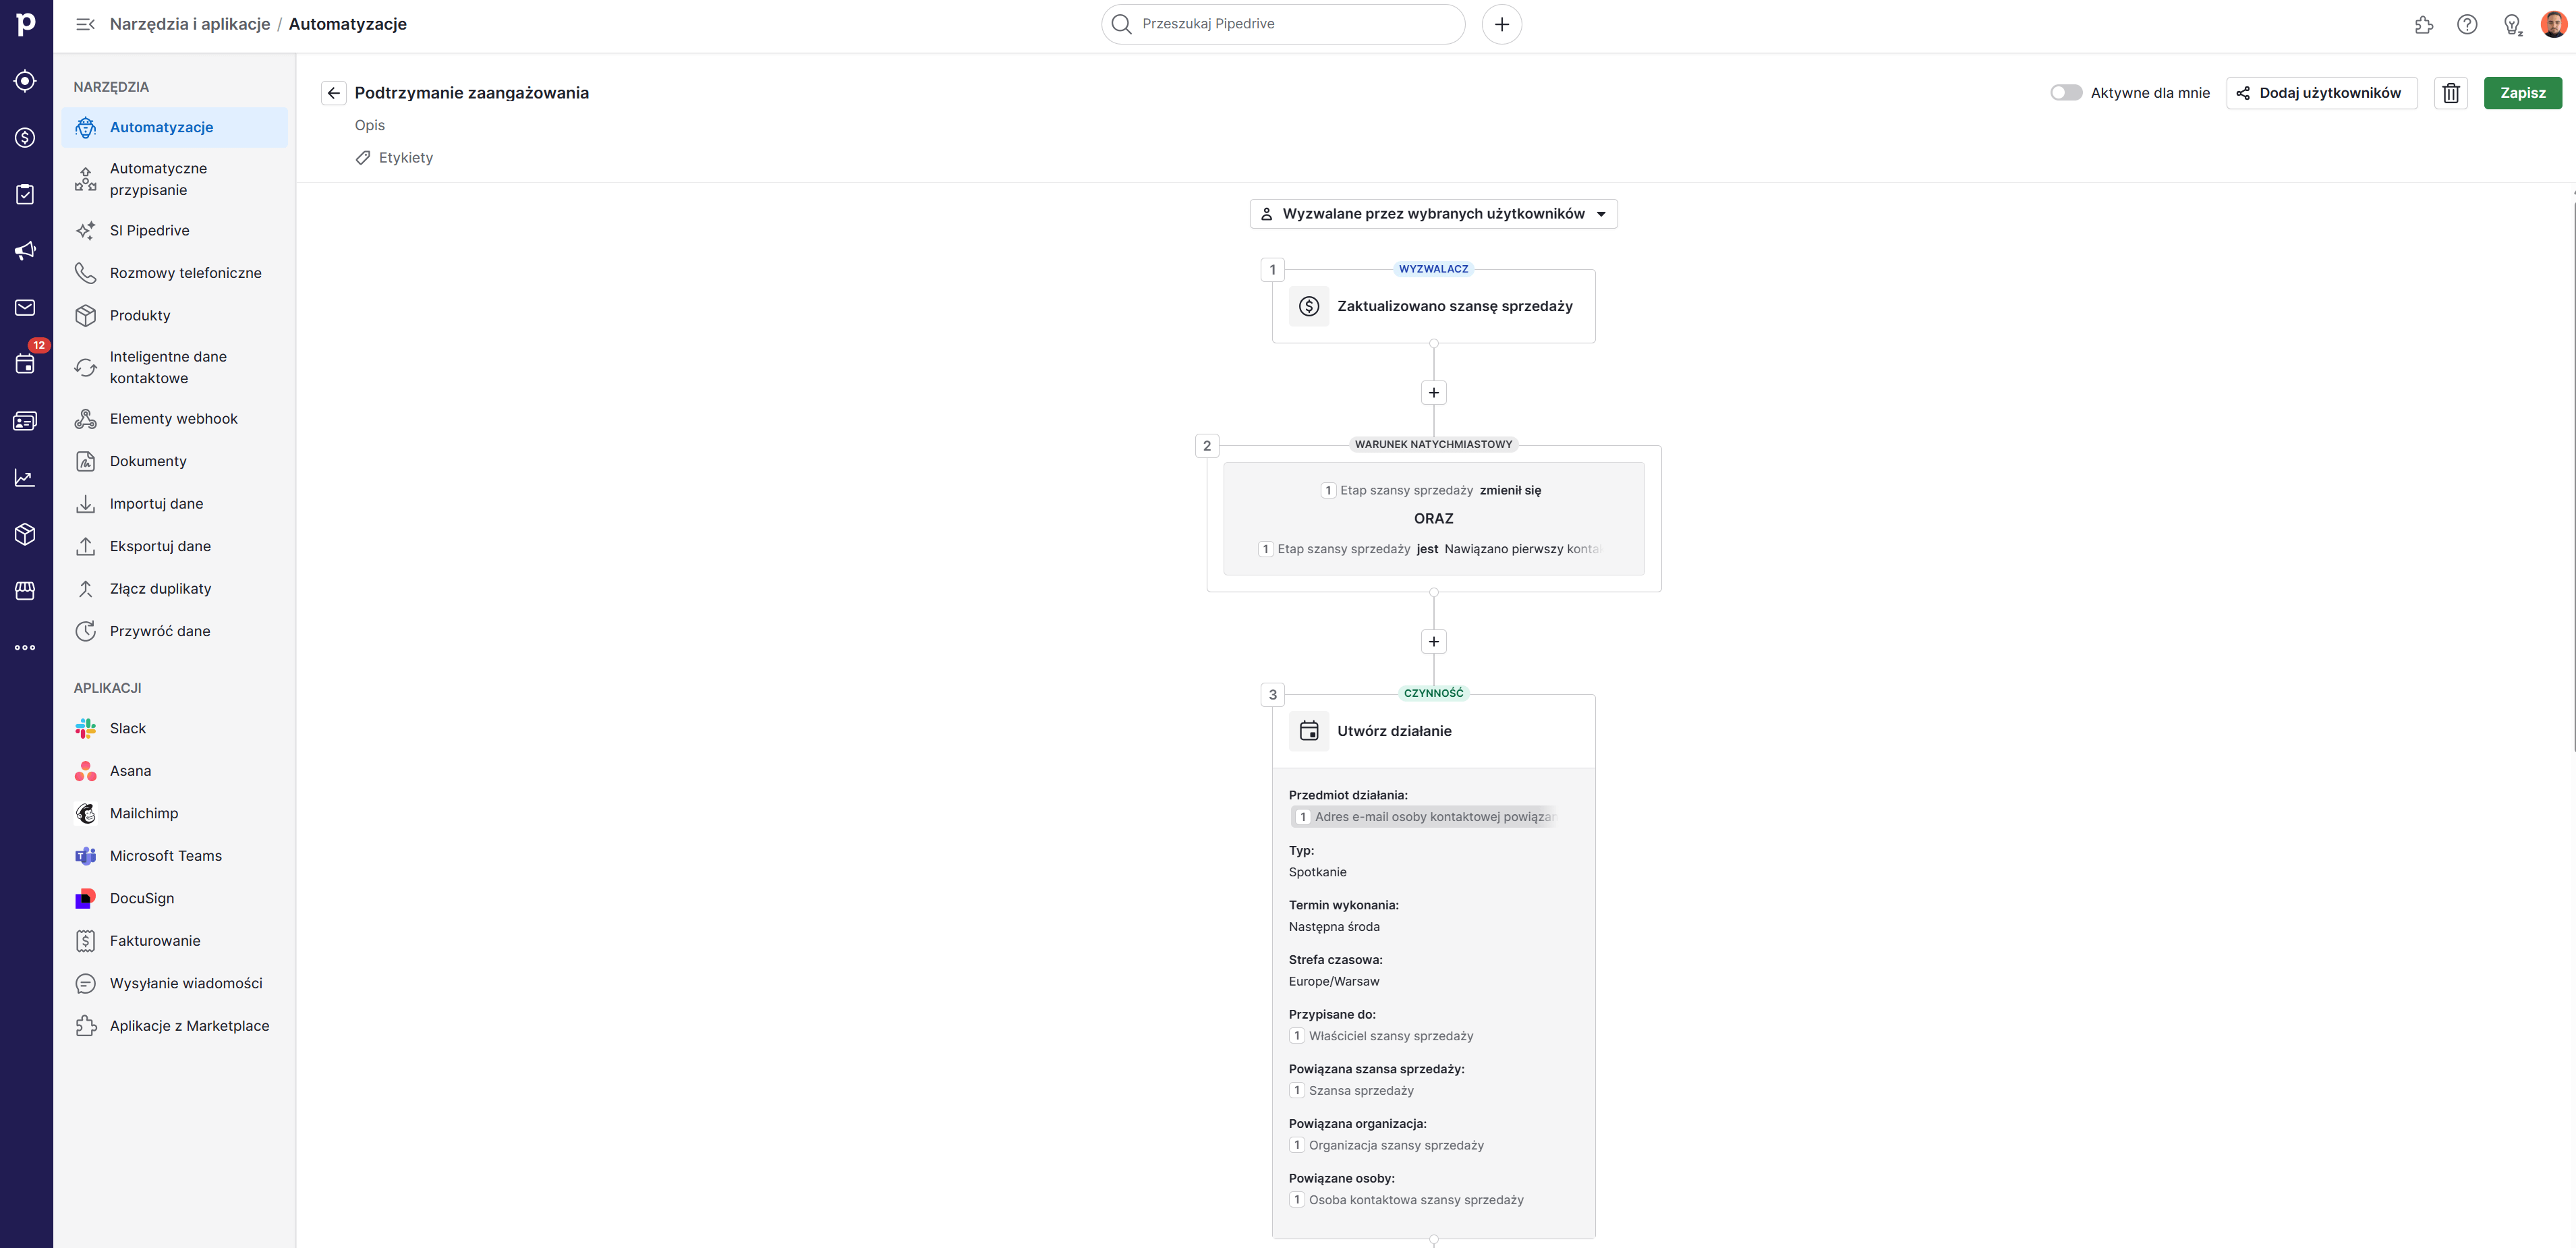The image size is (2576, 1248).
Task: Toggle Aktywne dla mnie switch
Action: coord(2066,93)
